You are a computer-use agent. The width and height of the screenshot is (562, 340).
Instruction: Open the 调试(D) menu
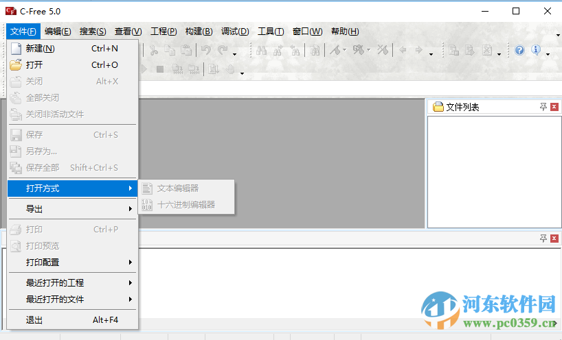pos(235,32)
